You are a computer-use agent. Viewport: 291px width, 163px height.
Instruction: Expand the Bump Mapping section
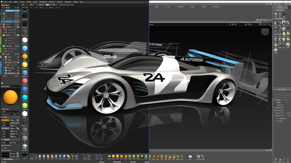pos(2,159)
